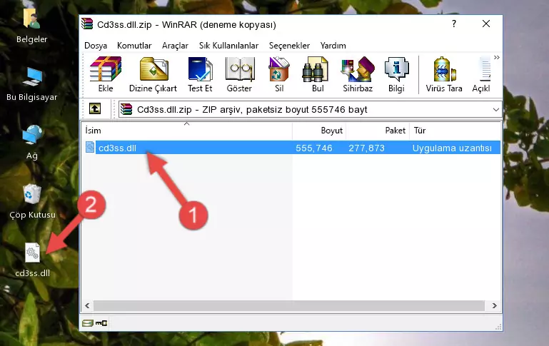Sort by Tür column header
Screen dimensions: 549x346
pos(455,131)
